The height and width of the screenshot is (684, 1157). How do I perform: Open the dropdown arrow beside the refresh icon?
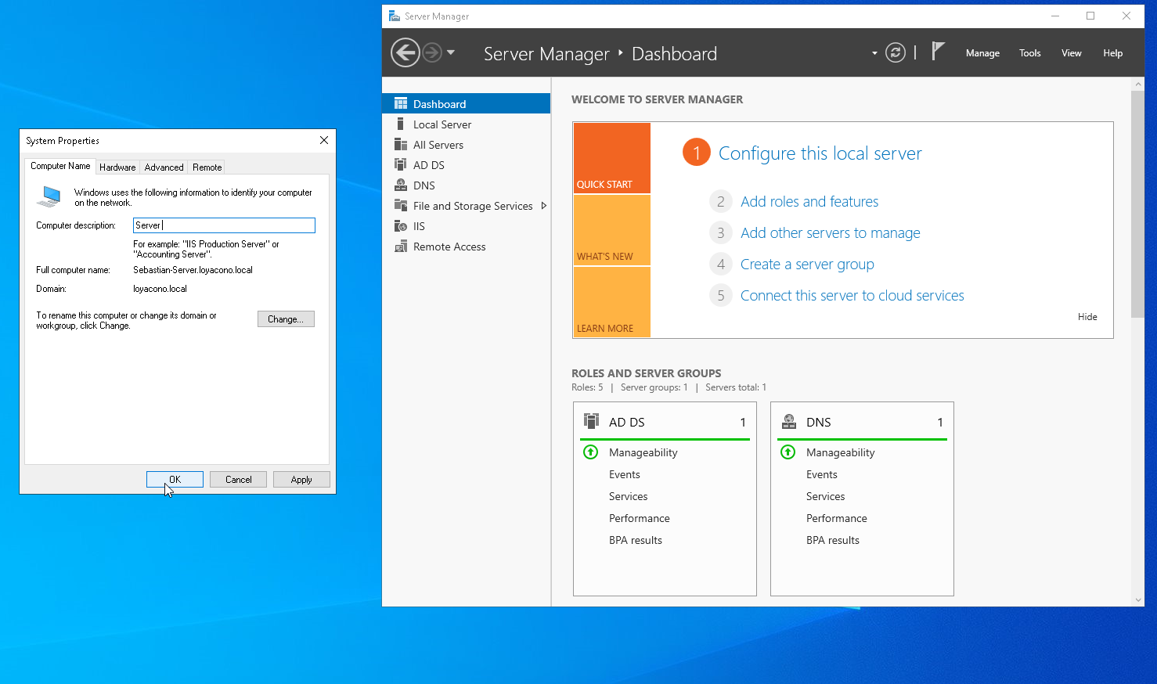(874, 53)
